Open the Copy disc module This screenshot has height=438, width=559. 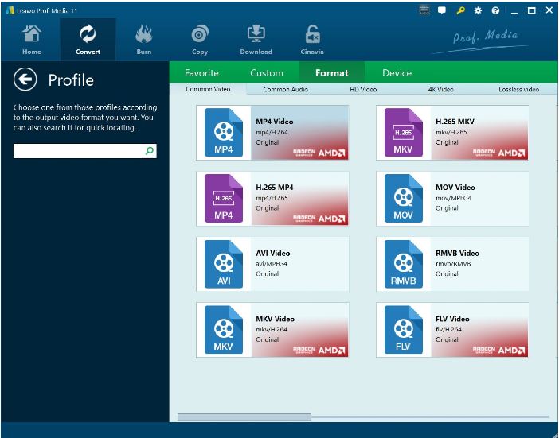200,40
